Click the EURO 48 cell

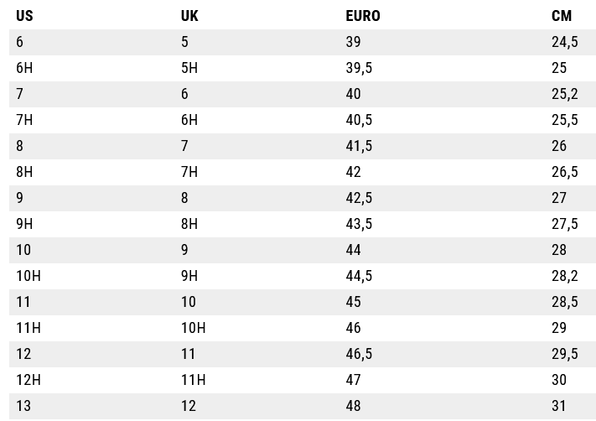click(x=353, y=406)
